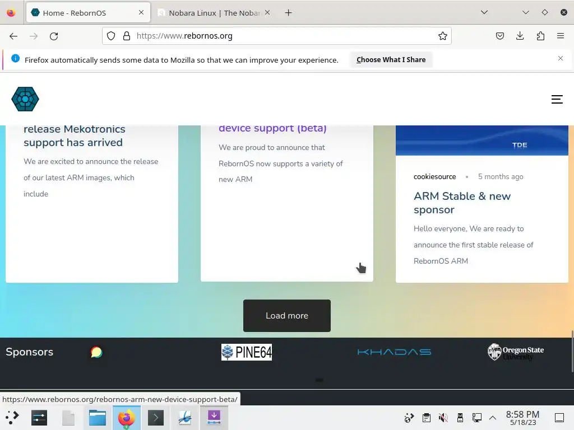The height and width of the screenshot is (430, 574).
Task: Close the Home - RebornOS tab
Action: click(x=141, y=12)
